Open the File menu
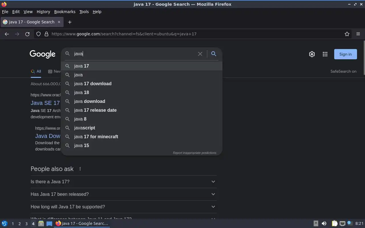 (5, 12)
